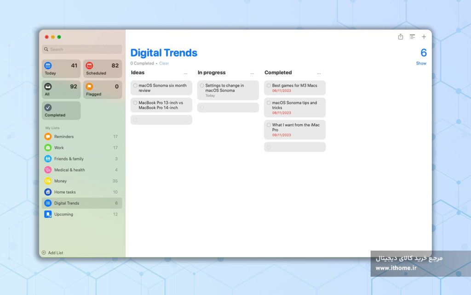Click the Digital Trends list title
Screen dimensions: 471x295
(164, 53)
